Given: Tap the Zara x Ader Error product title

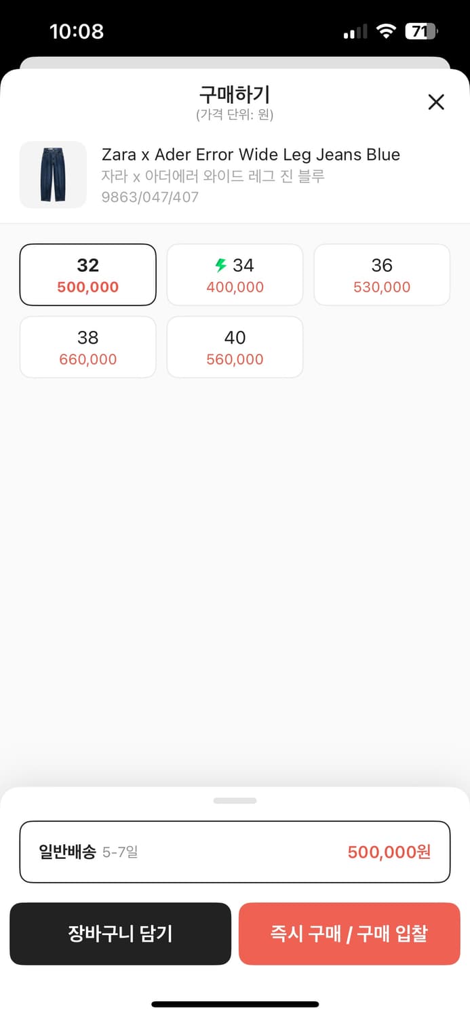Looking at the screenshot, I should point(251,155).
